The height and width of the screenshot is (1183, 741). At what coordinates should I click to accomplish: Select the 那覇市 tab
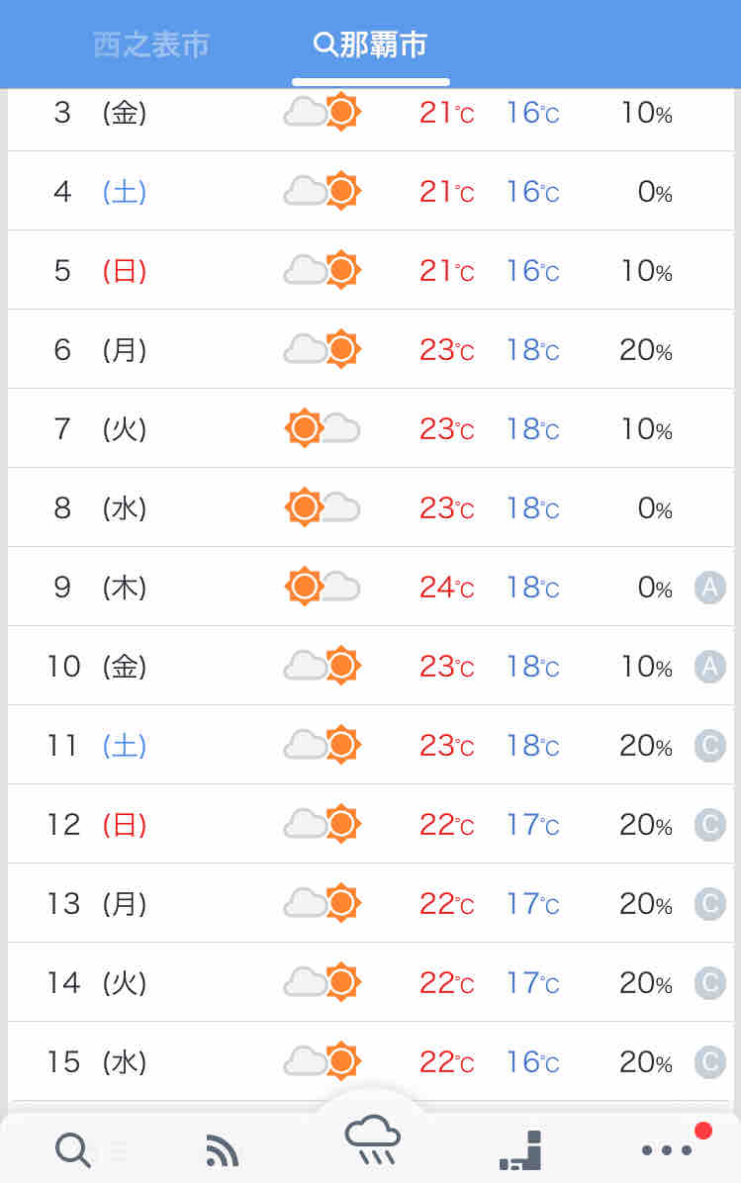(x=370, y=45)
